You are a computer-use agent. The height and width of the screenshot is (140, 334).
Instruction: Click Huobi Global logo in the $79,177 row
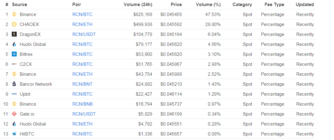click(14, 44)
